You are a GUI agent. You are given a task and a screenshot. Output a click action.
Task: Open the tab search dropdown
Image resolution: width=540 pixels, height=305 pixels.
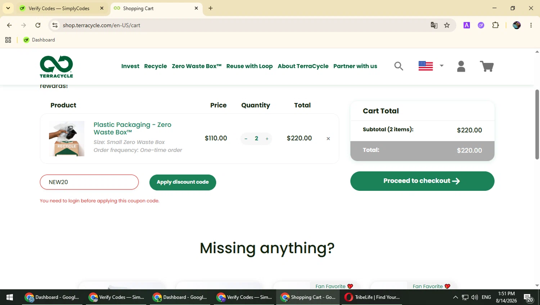tap(8, 8)
